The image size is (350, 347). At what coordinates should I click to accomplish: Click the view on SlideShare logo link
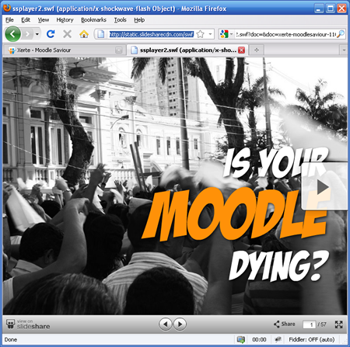tap(28, 324)
